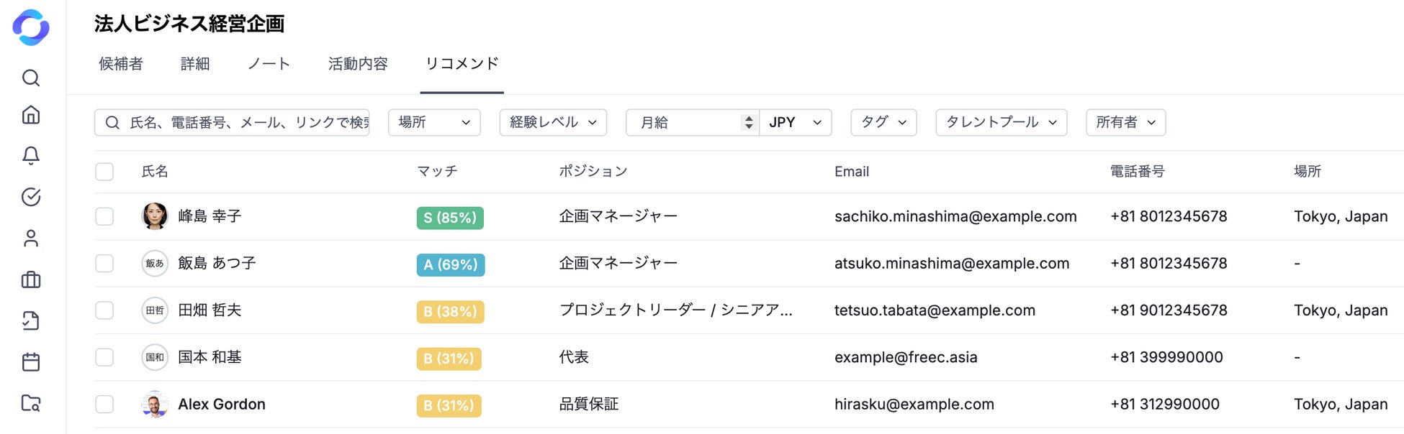Open the checkmark tasks icon in sidebar
The width and height of the screenshot is (1404, 434).
click(31, 197)
